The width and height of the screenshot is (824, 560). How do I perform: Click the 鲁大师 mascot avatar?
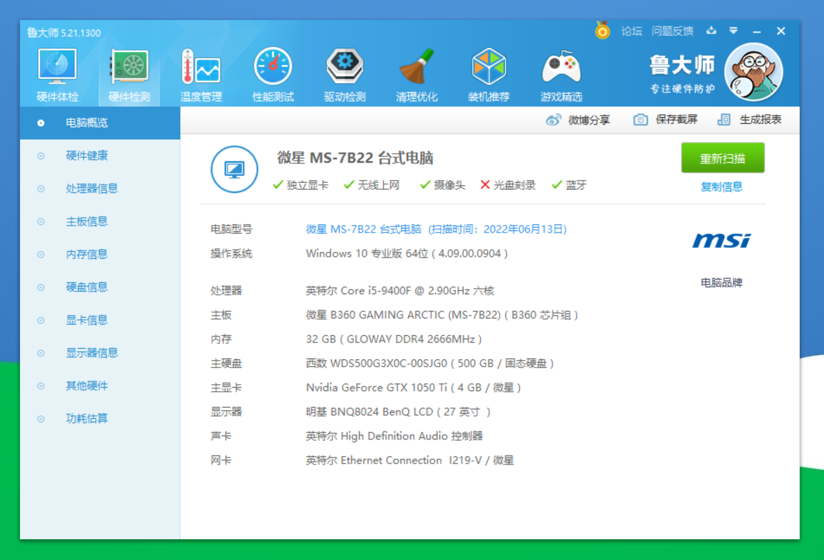753,72
